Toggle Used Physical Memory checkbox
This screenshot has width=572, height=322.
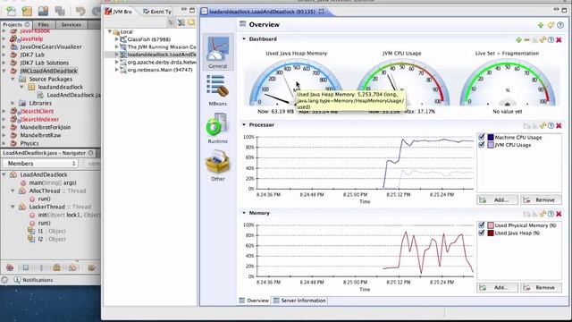tap(482, 225)
